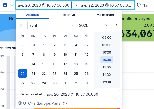Pick March 31 greyed day
Screen dimensions: 154x109
coord(33,45)
